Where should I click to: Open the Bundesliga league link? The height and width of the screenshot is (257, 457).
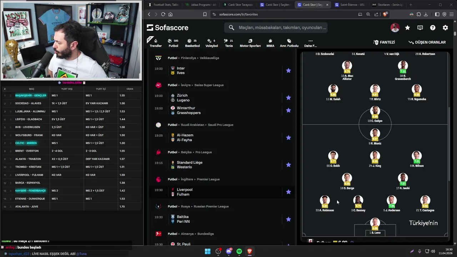coord(205,234)
